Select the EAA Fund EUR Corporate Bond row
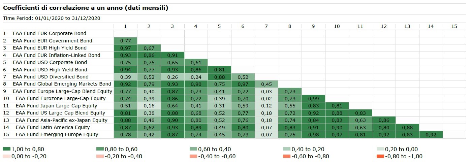This screenshot has height=165, width=469. pos(50,33)
